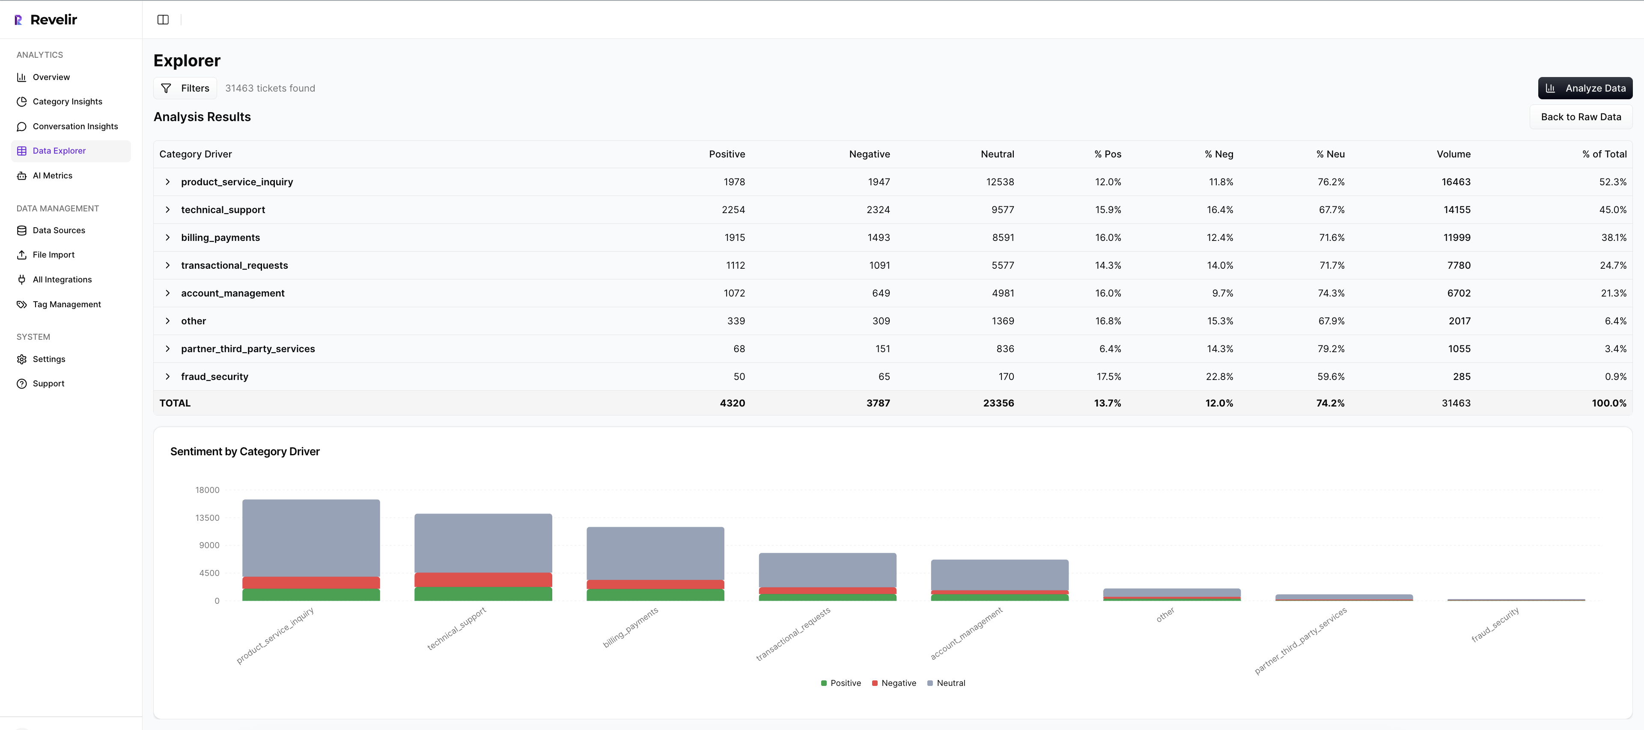Click Back to Raw Data
This screenshot has height=730, width=1644.
(x=1581, y=117)
